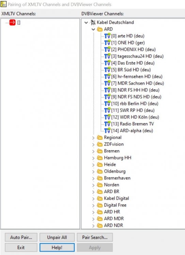Expand the Regional folder
The height and width of the screenshot is (255, 185).
93,138
